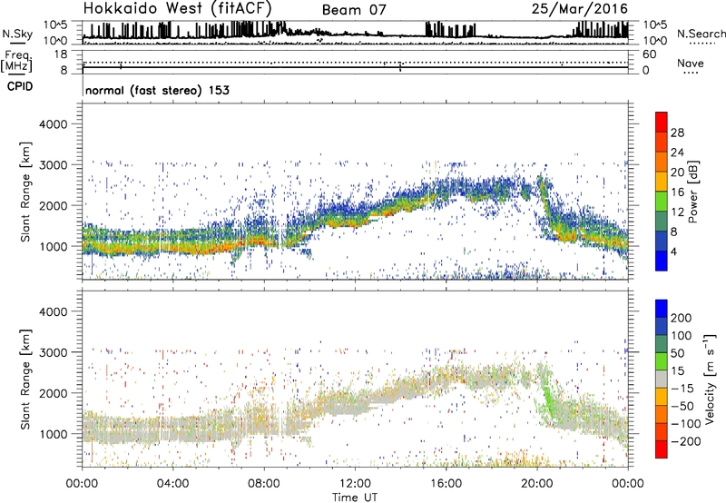Screen dimensions: 726x503
Task: Click the left '10^5' noise axis tick
Action: pos(55,25)
